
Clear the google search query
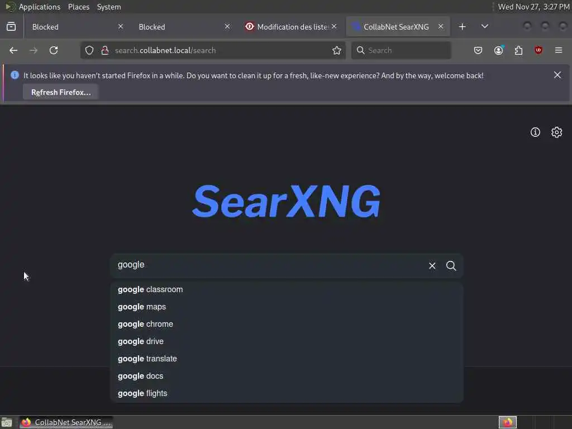(x=432, y=266)
